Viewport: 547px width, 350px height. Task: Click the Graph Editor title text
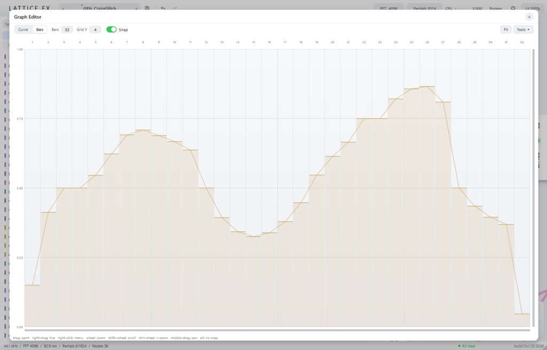pyautogui.click(x=28, y=17)
